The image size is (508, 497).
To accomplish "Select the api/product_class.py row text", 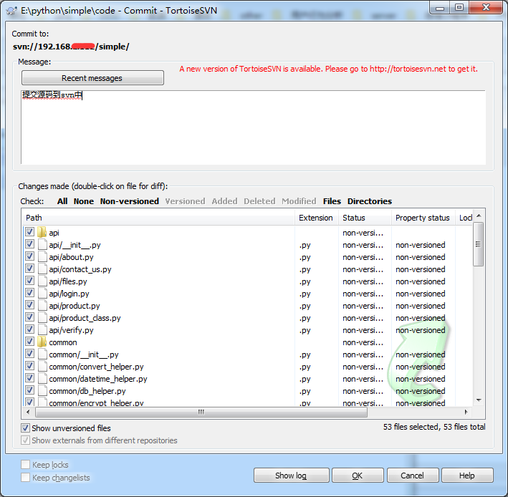I will point(85,318).
